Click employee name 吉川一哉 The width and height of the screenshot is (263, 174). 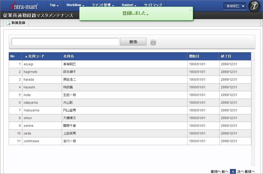tap(70, 141)
